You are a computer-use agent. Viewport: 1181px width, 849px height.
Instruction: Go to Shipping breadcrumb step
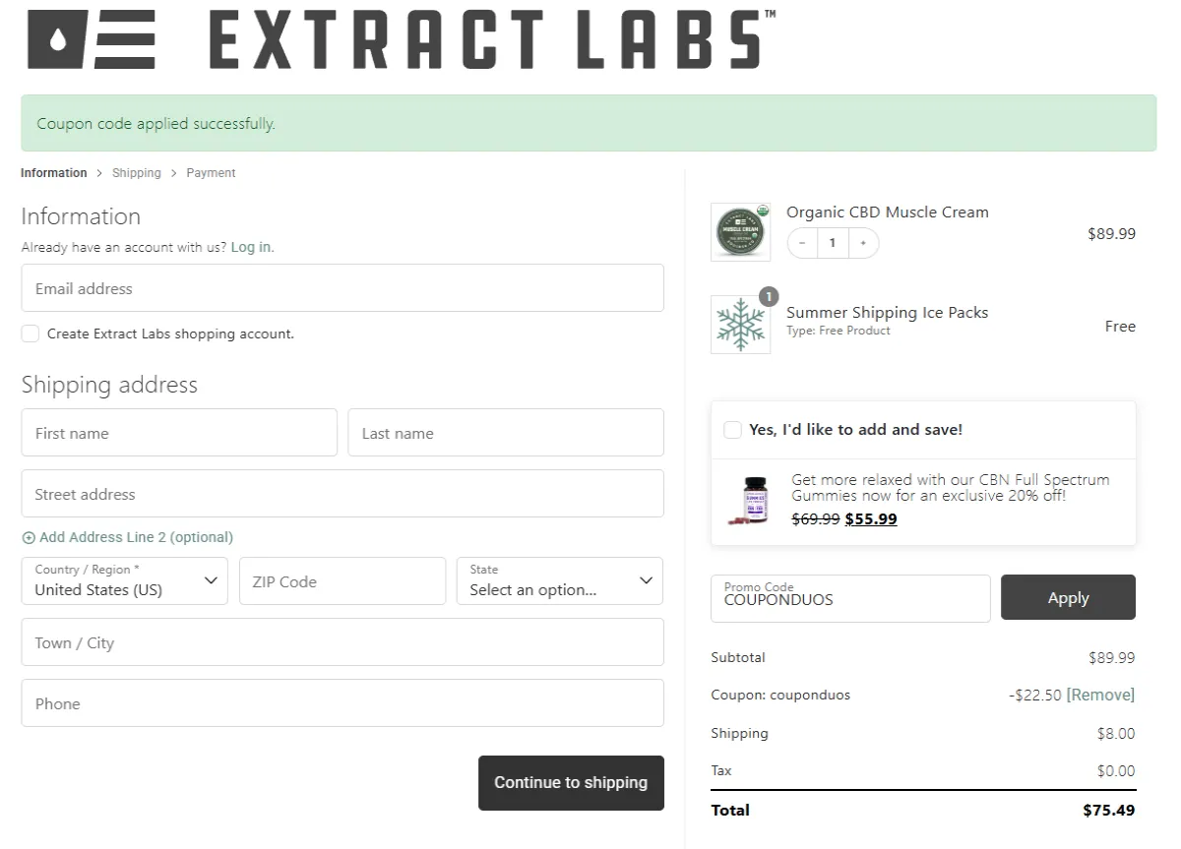[137, 173]
